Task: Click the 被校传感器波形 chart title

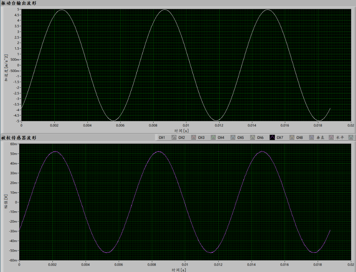Action: pos(19,138)
